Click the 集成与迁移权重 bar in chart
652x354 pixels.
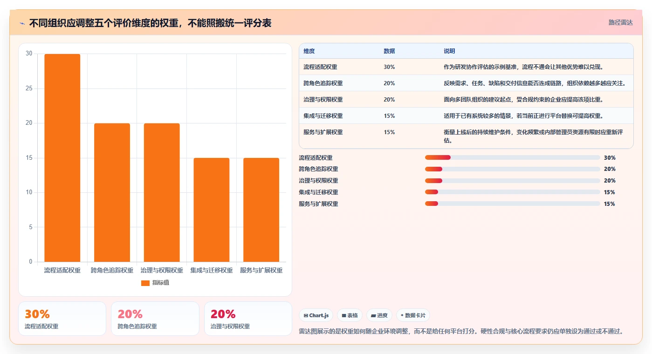[212, 210]
